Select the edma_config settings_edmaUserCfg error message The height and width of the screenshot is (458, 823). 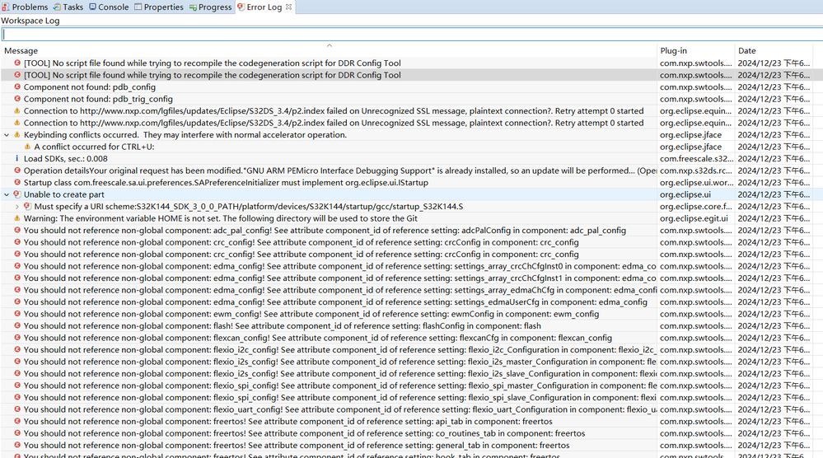pyautogui.click(x=335, y=302)
